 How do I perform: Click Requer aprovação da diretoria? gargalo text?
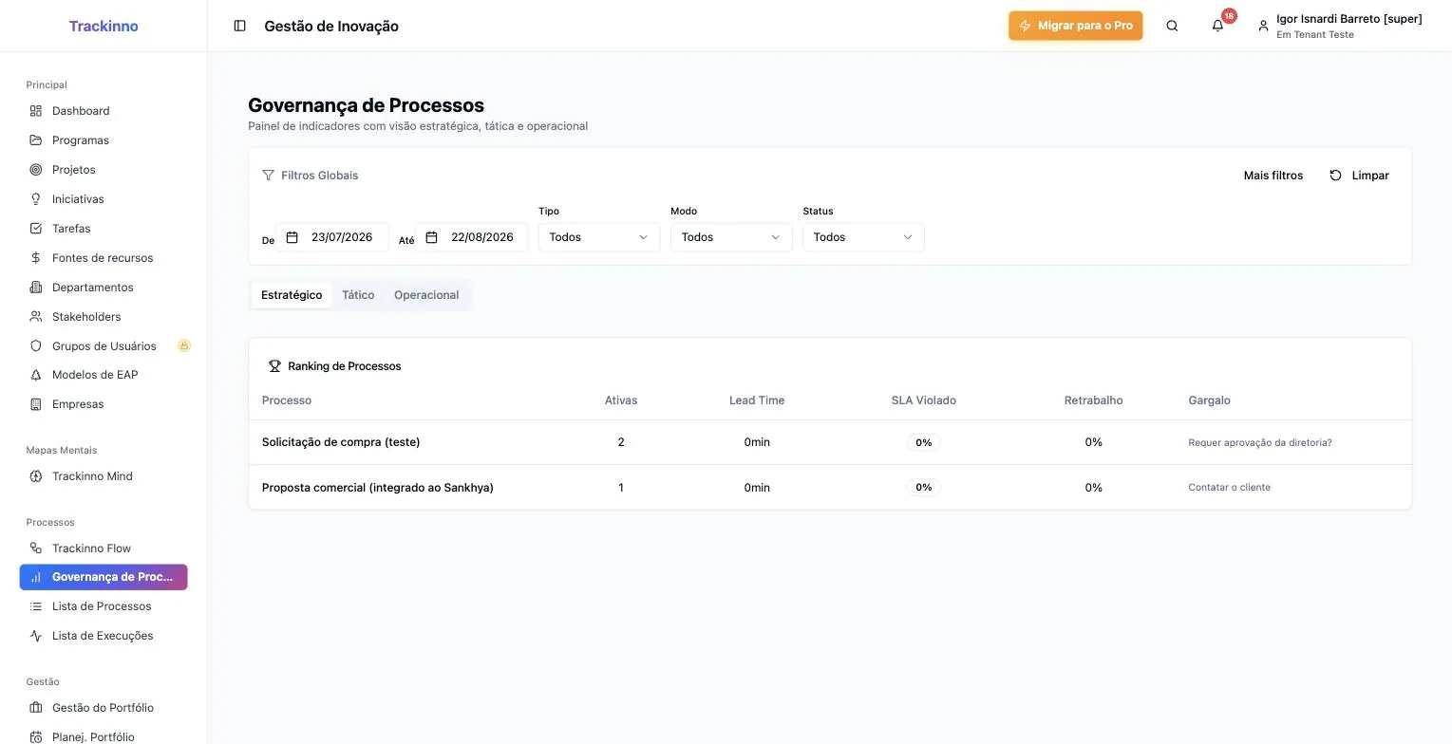1260,443
